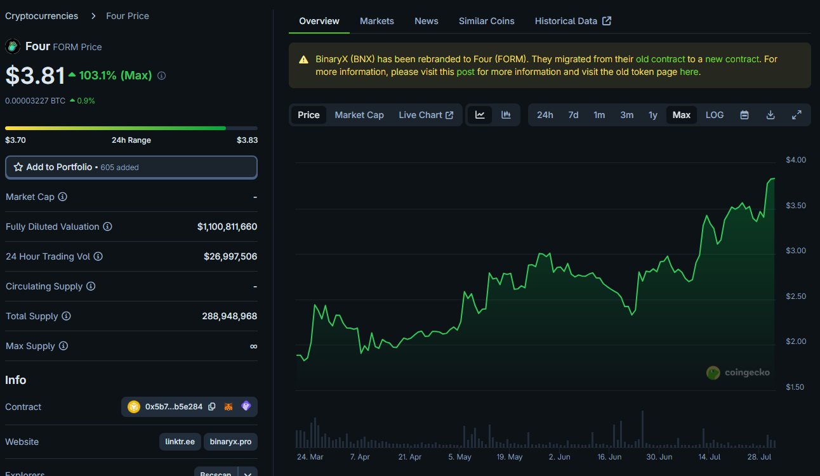Set chart range to 1y
The image size is (820, 476).
(x=652, y=115)
